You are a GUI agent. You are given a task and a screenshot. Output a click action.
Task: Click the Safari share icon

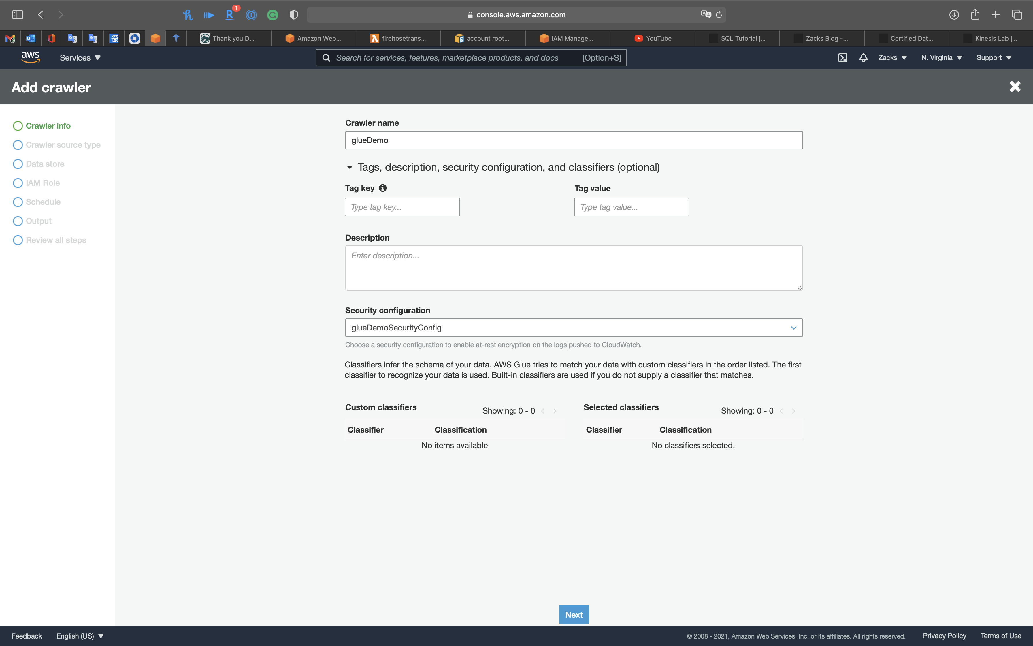pyautogui.click(x=975, y=14)
